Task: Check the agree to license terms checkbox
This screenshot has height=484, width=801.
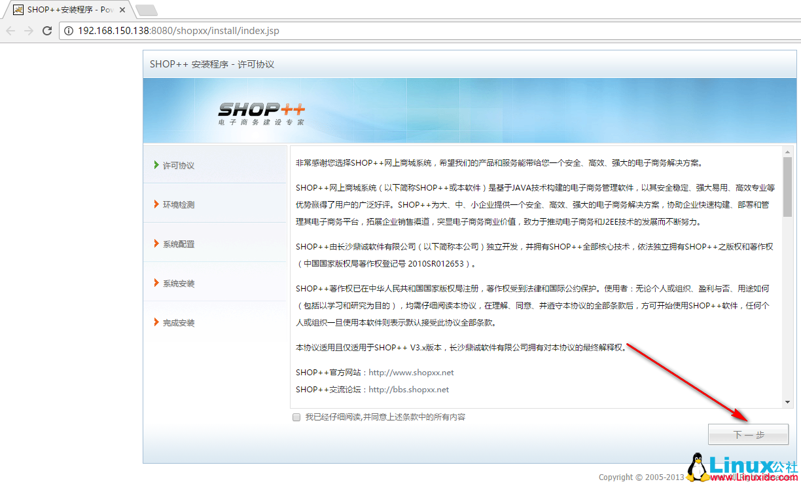Action: pos(296,417)
